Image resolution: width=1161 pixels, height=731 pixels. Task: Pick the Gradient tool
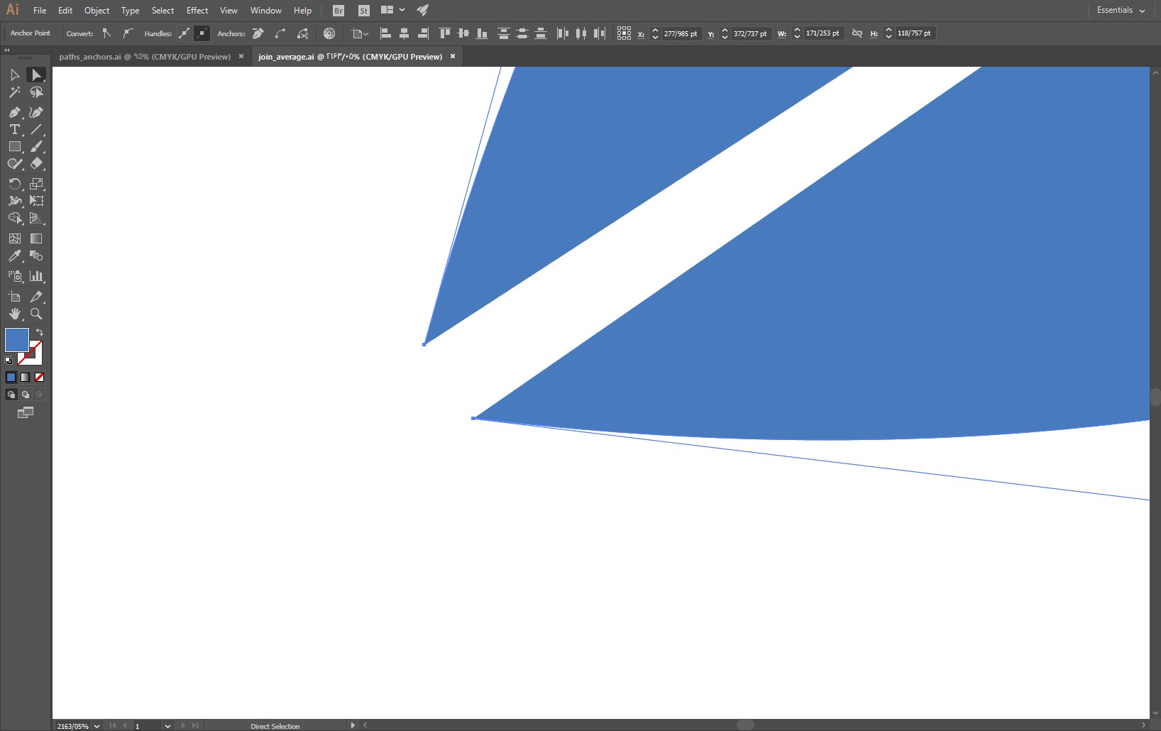[x=36, y=238]
